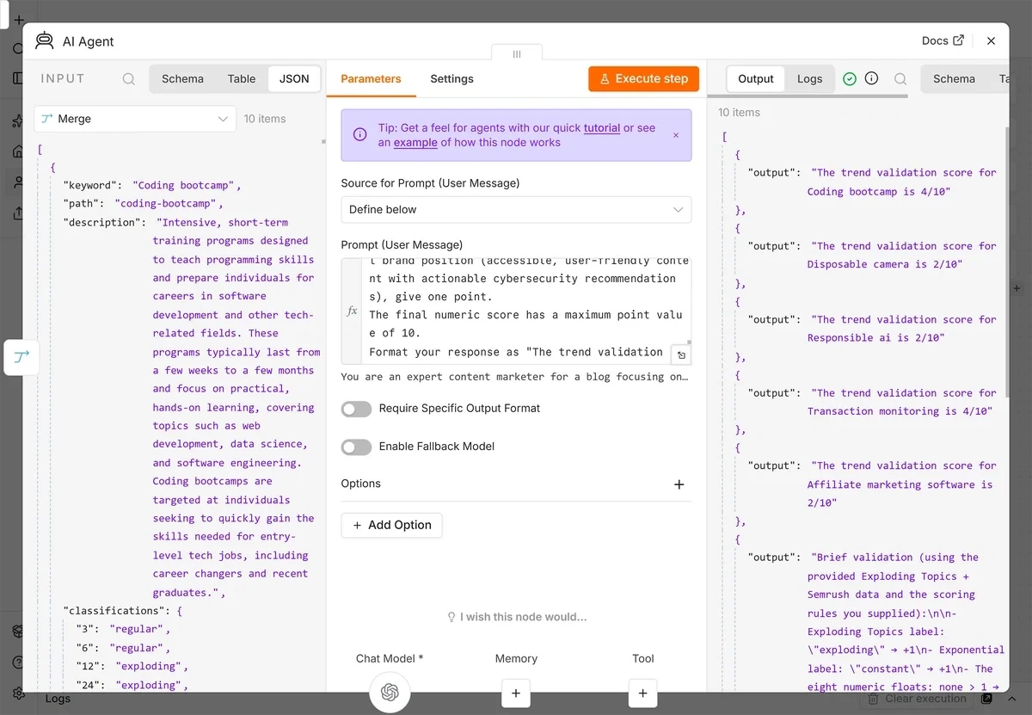Add an option with the Options plus icon
Image resolution: width=1032 pixels, height=715 pixels.
679,484
